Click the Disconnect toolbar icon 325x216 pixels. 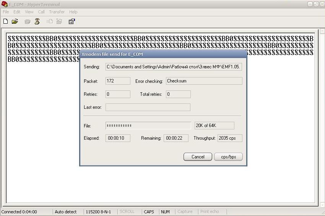37,21
